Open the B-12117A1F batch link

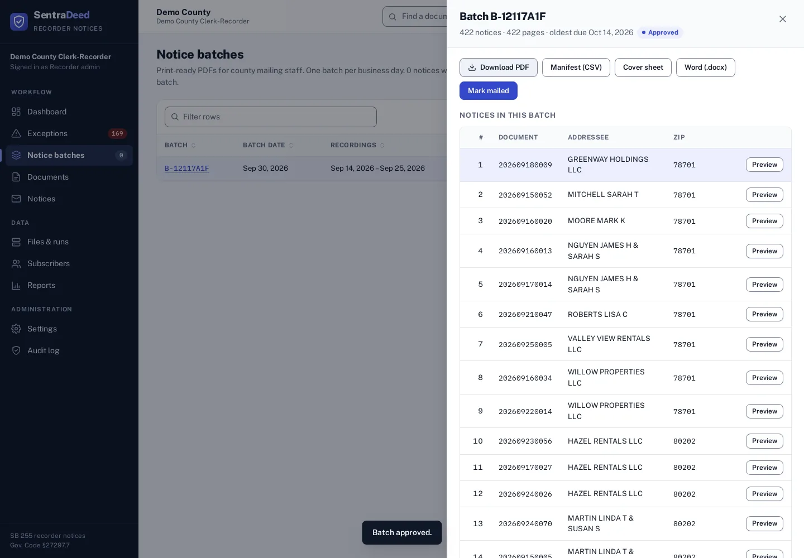[187, 168]
